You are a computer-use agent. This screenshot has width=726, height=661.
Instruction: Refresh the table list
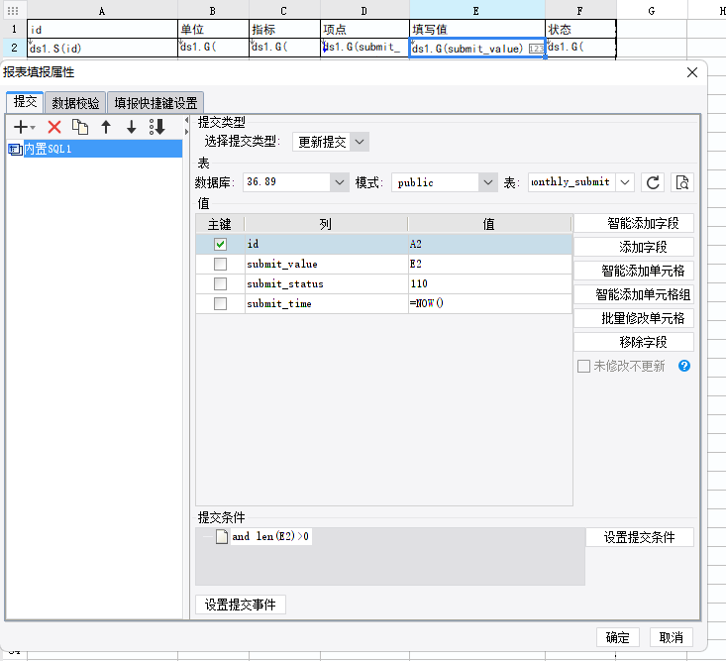tap(653, 182)
